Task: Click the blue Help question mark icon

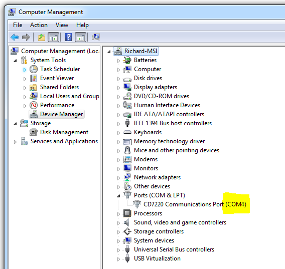Action: click(68, 37)
